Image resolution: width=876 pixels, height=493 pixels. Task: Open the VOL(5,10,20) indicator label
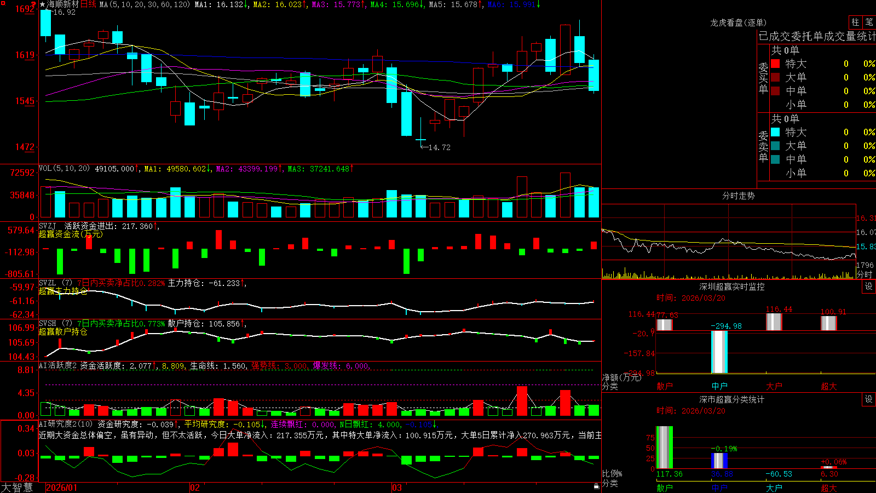pos(64,169)
